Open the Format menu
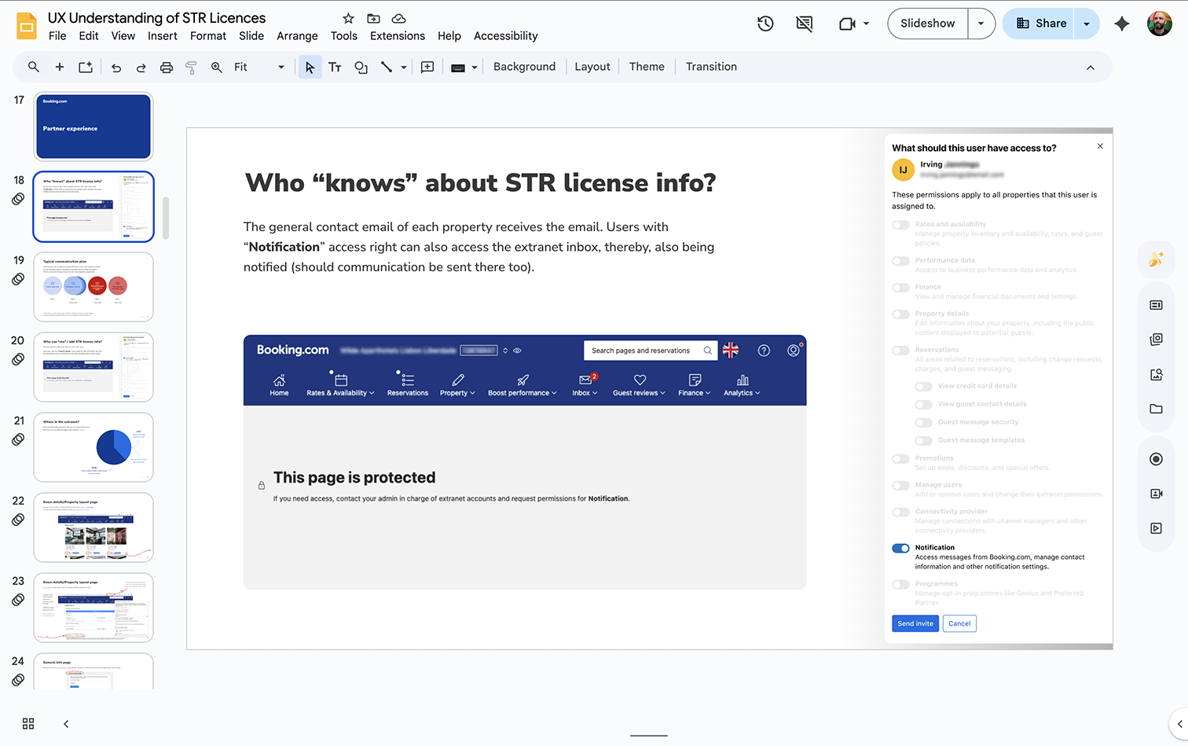Screen dimensions: 1188x746 (x=207, y=35)
